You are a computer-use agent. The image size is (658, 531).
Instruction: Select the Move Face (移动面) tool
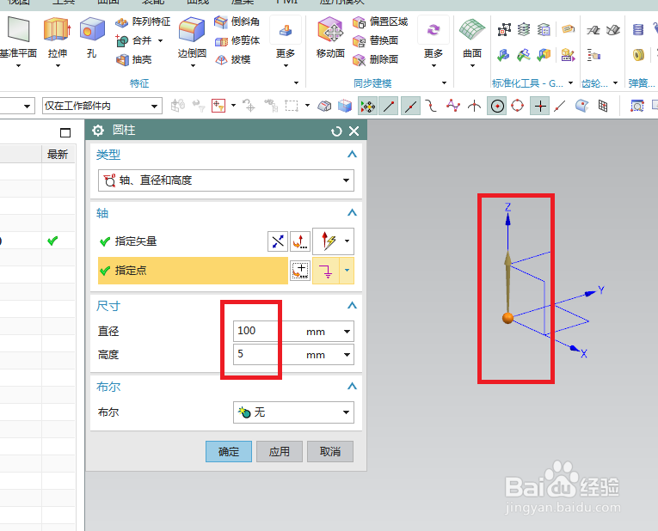(x=330, y=38)
